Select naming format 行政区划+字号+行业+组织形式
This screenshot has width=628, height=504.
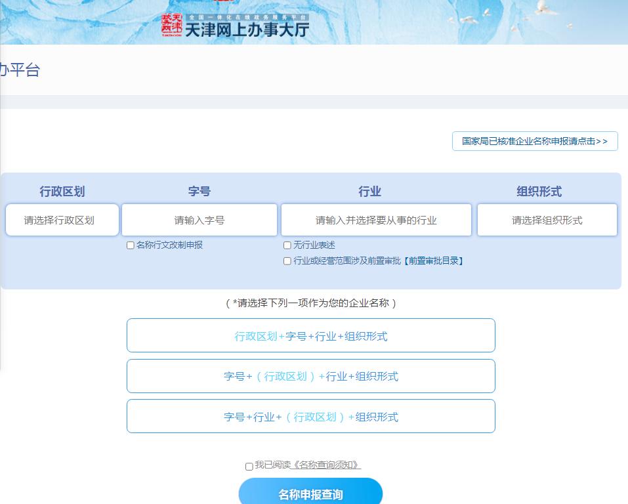[x=310, y=335]
